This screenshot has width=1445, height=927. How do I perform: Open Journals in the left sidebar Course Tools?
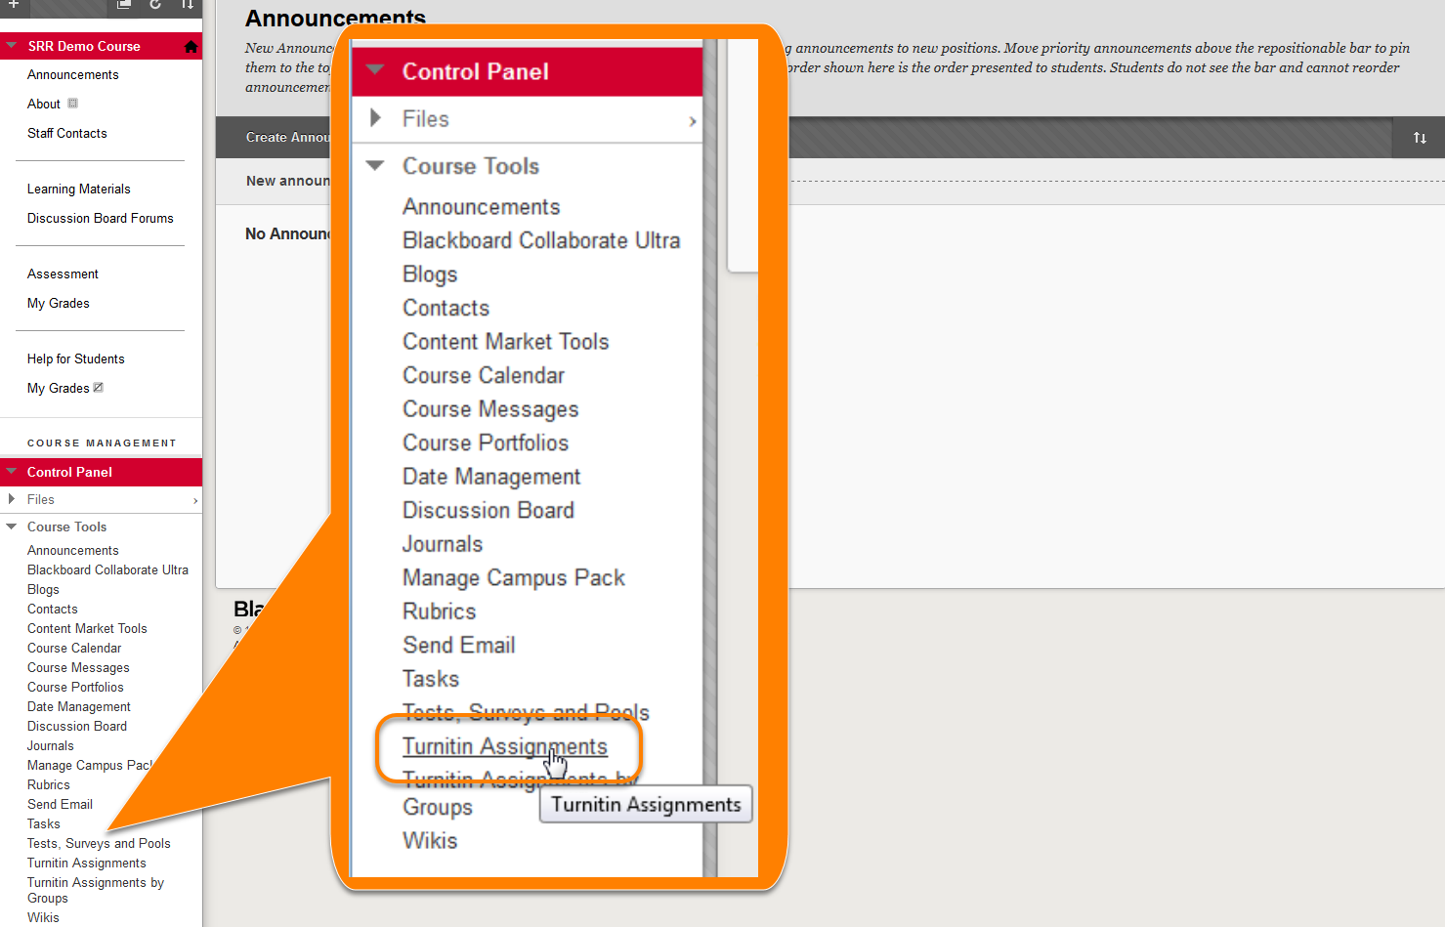(x=51, y=745)
